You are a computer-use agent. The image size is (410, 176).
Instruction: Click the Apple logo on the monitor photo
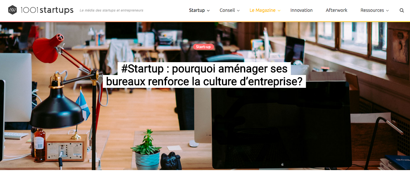[282, 164]
